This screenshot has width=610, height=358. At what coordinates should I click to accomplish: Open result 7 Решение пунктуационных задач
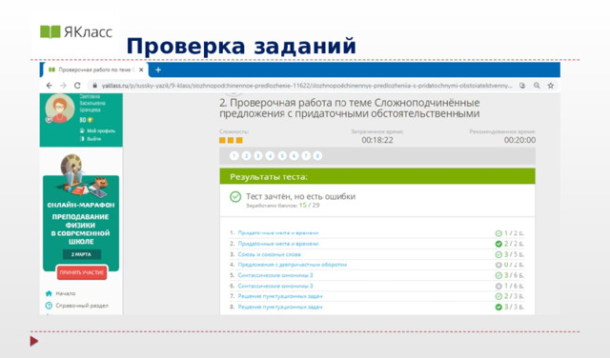[x=280, y=296]
